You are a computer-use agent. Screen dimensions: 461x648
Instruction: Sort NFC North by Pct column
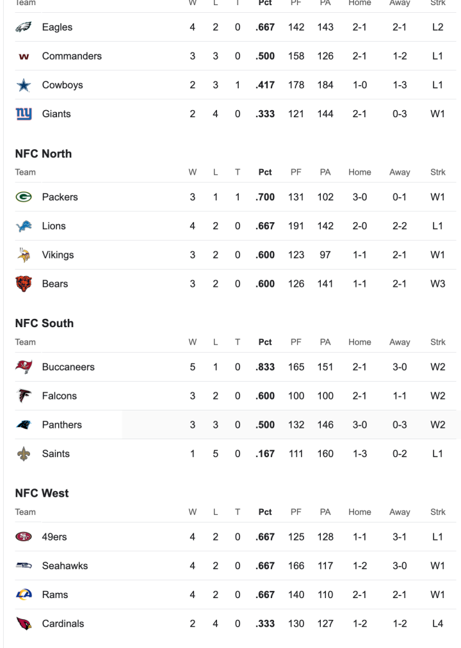point(265,172)
